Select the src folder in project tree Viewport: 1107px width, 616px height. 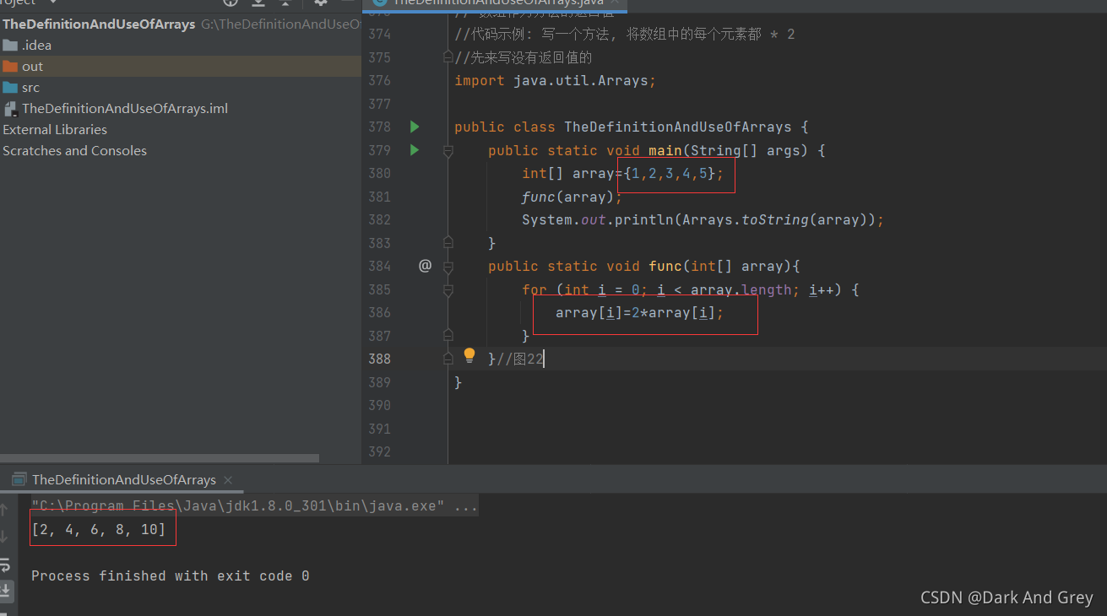(x=30, y=87)
